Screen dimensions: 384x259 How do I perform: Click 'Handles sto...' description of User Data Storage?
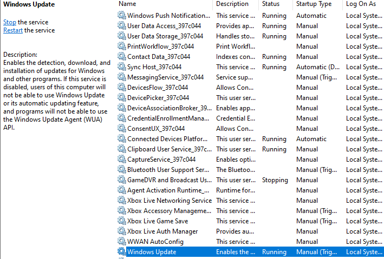(x=235, y=36)
